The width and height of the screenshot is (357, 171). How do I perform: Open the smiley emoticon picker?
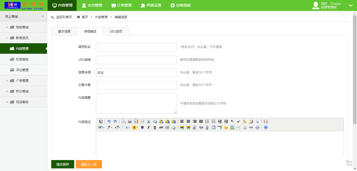click(x=226, y=127)
